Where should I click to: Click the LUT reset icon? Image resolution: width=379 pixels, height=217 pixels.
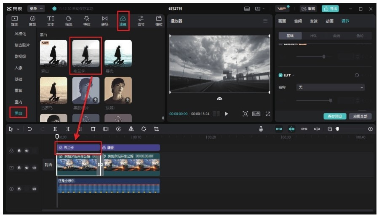pyautogui.click(x=357, y=75)
